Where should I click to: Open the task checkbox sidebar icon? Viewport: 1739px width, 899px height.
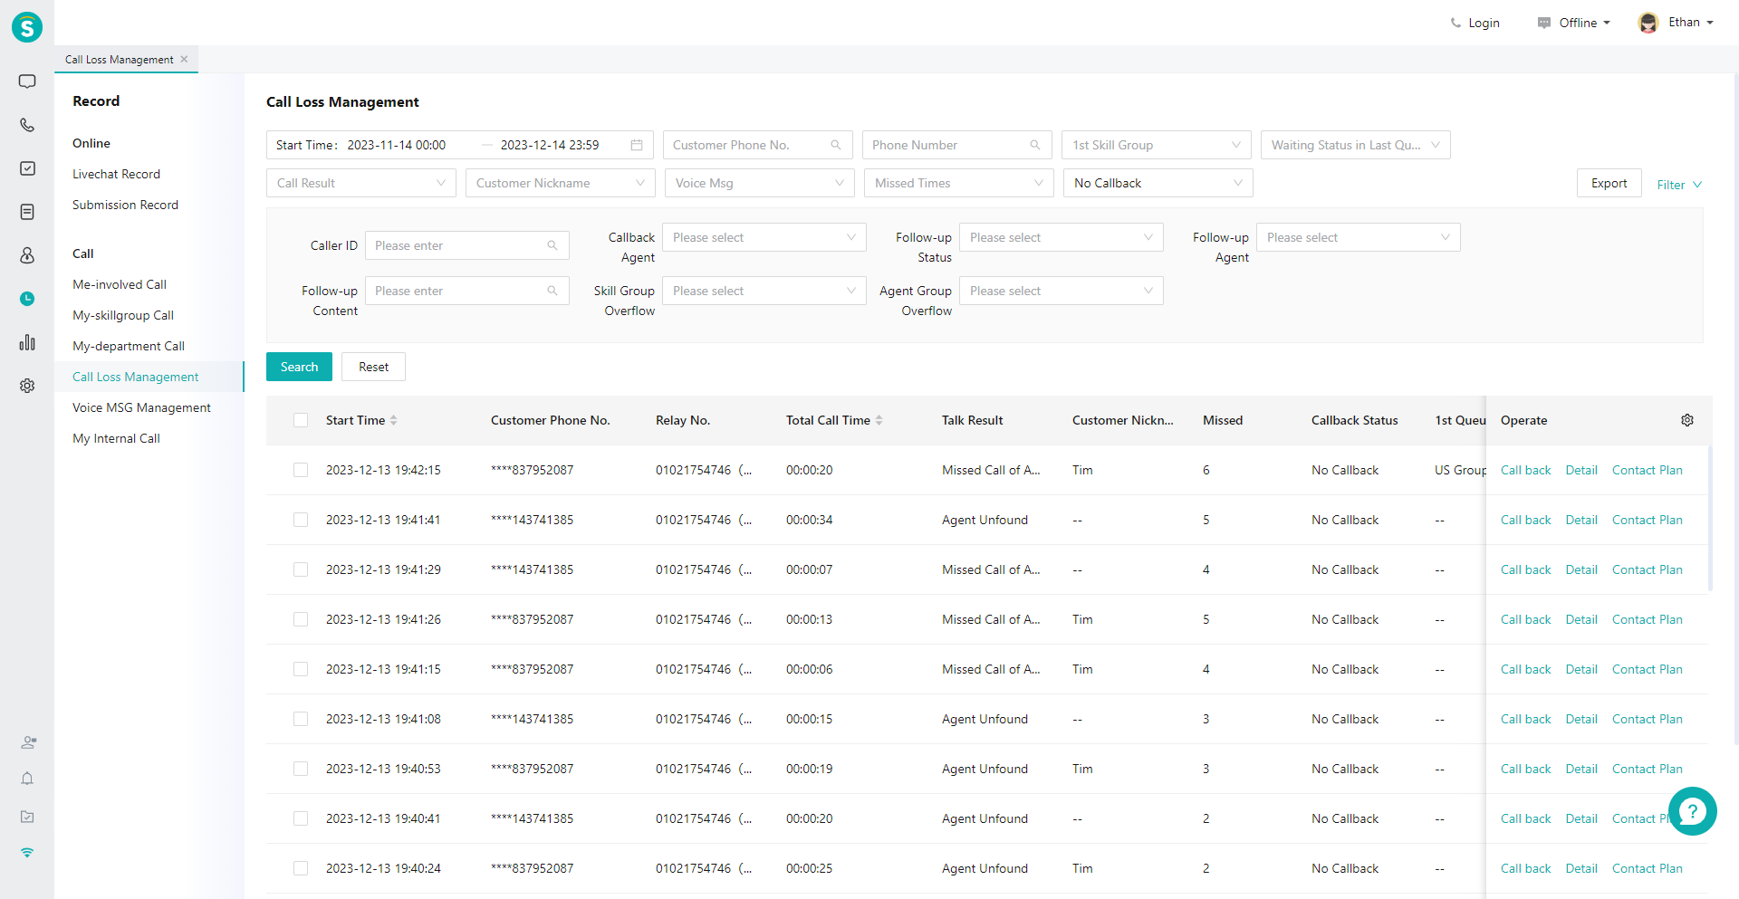27,168
